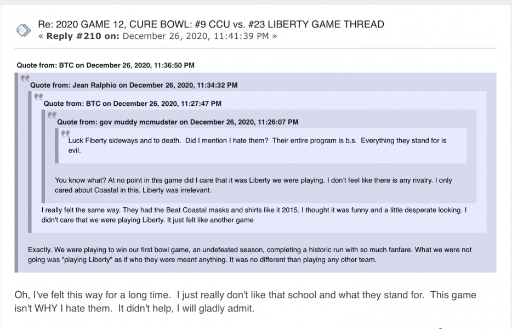Click the post timestamp 'December 26, 2020, 11:41:39 PM'
The width and height of the screenshot is (512, 329).
(x=195, y=36)
